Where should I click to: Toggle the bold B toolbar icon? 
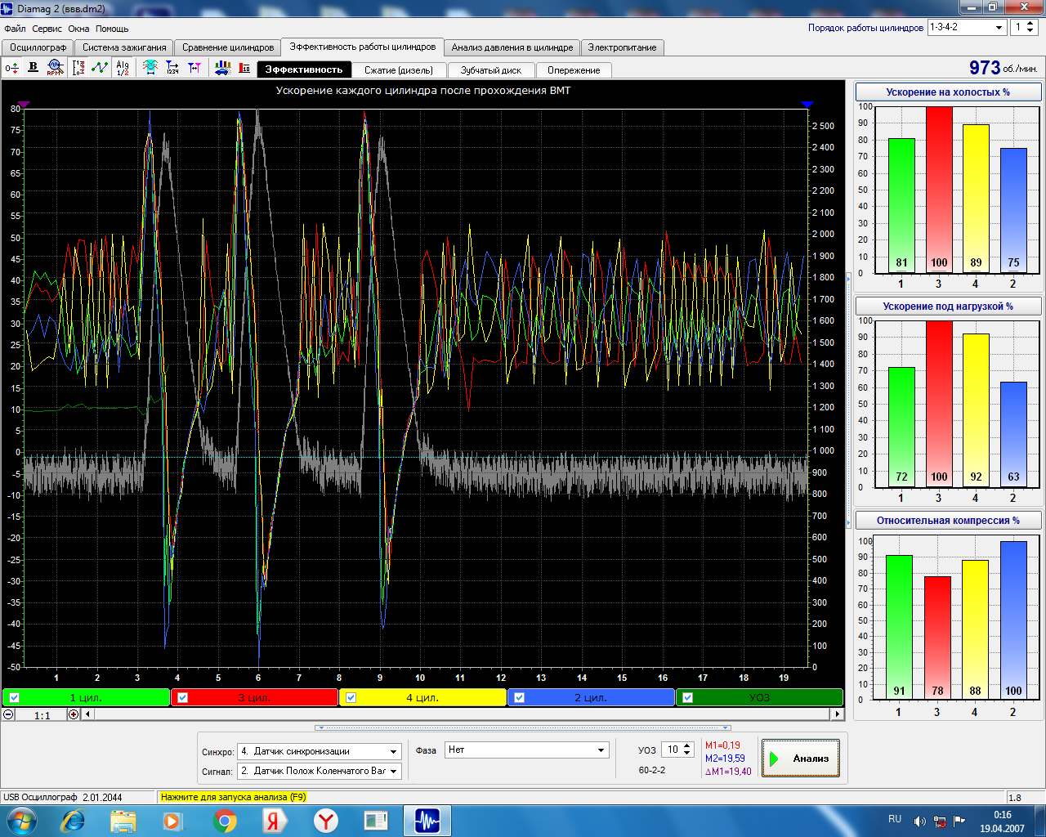(34, 68)
